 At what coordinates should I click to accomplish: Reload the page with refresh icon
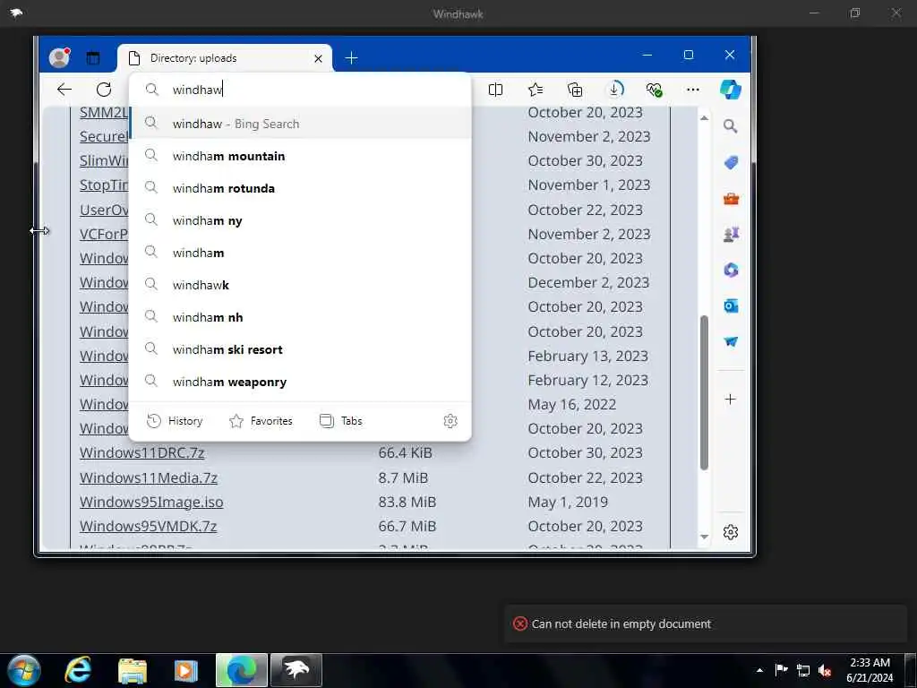pos(104,90)
